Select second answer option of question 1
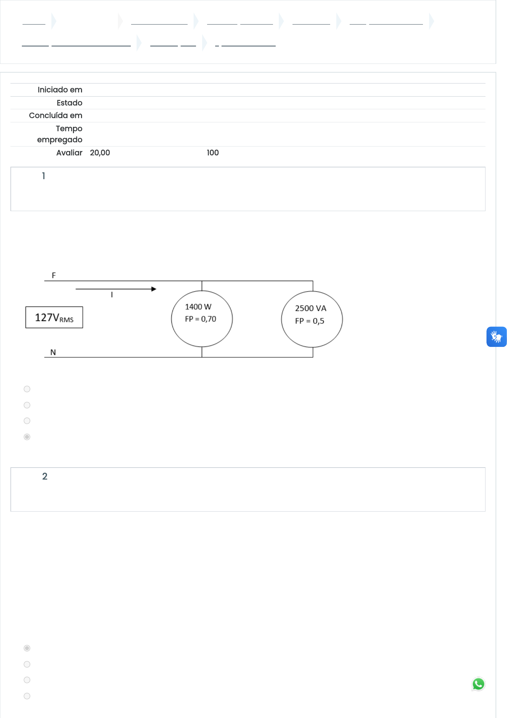 point(27,405)
